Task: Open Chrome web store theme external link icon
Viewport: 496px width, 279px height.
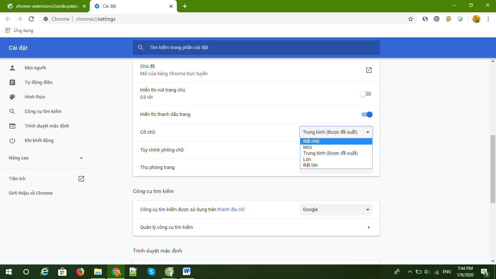Action: (369, 70)
